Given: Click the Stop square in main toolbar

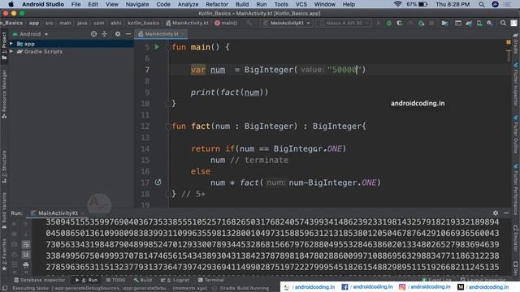Looking at the screenshot, I should pos(431,23).
